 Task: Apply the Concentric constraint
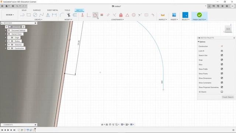pos(133,15)
